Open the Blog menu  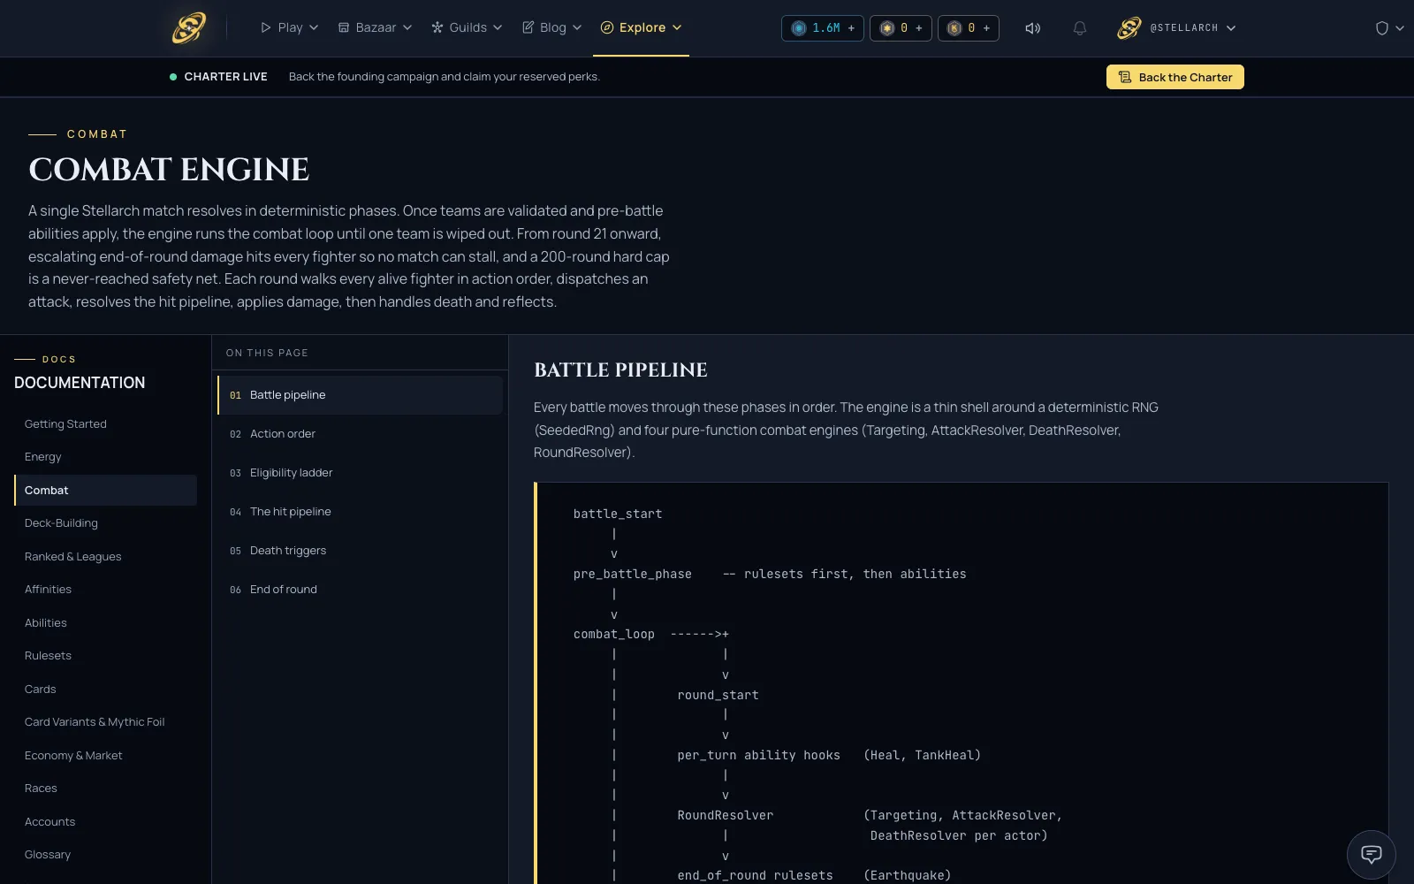coord(551,27)
